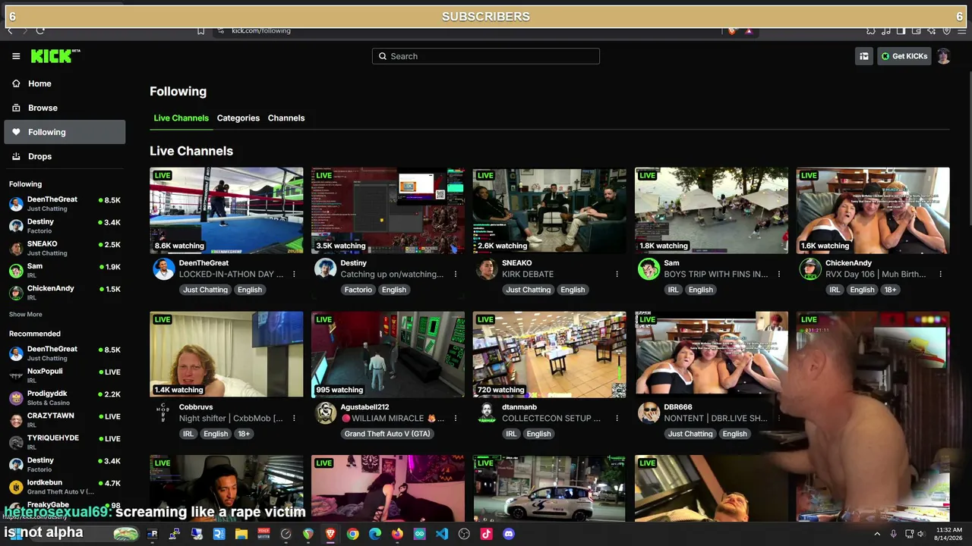Click Sam's green avatar below the stream card
972x546 pixels.
(x=649, y=269)
